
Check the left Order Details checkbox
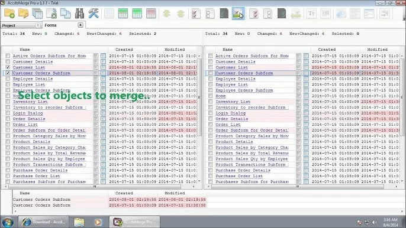pyautogui.click(x=8, y=119)
